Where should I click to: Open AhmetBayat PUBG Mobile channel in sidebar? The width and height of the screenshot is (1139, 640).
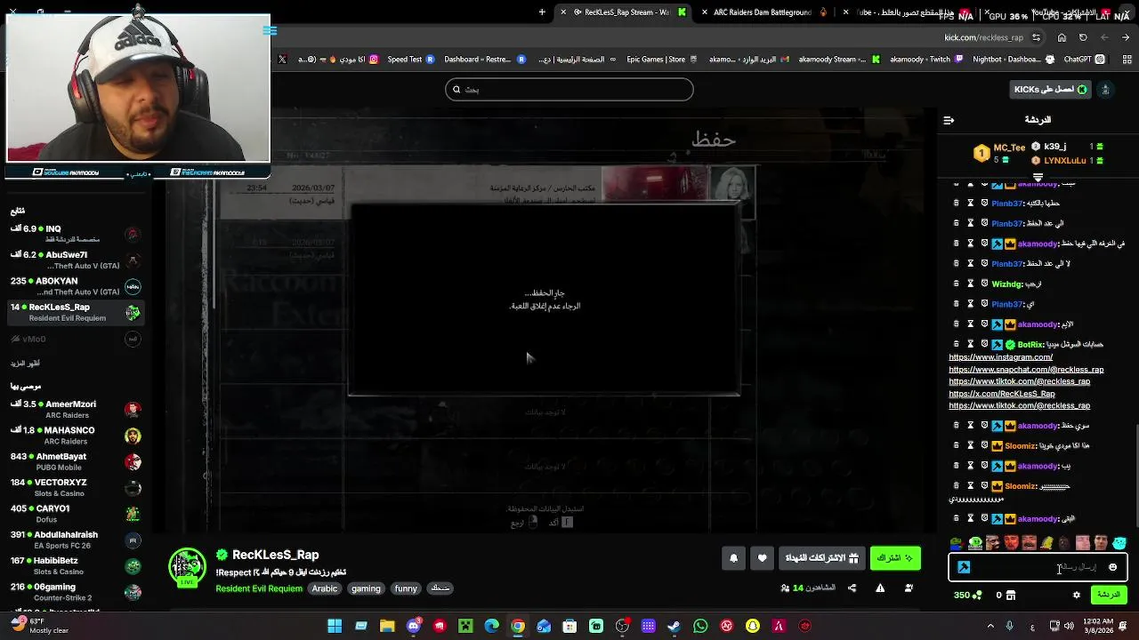click(x=77, y=462)
